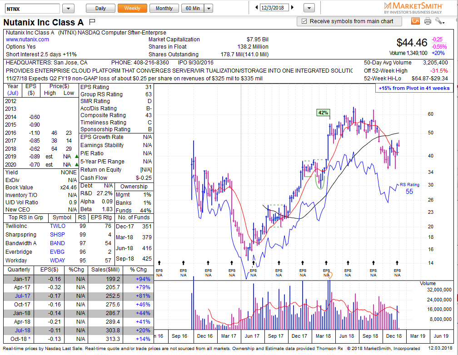The height and width of the screenshot is (355, 458).
Task: Click the Short Interest 2.5 days +11% text
Action: [41, 54]
